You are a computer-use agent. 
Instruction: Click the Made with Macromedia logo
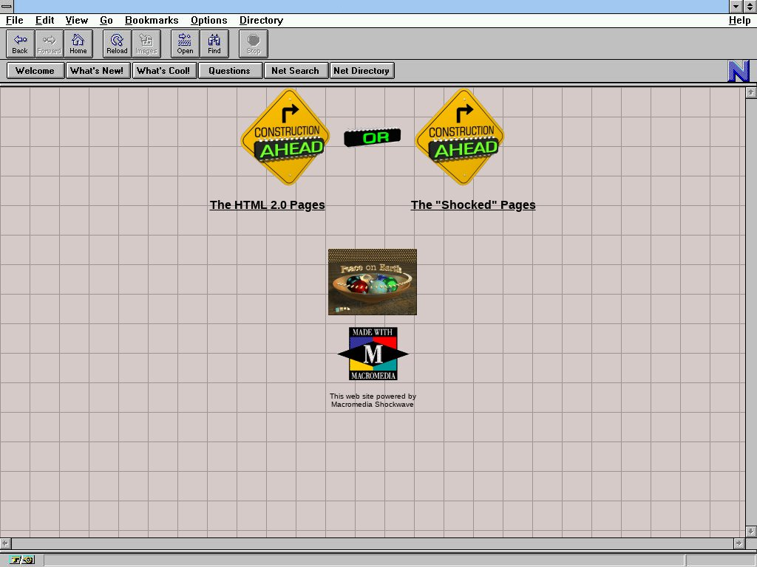(x=373, y=354)
